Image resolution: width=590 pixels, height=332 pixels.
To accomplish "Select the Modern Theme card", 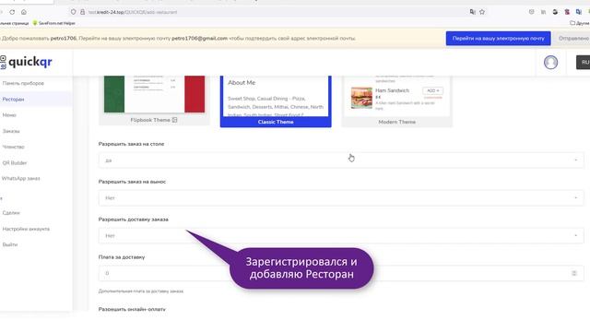I will coord(397,101).
